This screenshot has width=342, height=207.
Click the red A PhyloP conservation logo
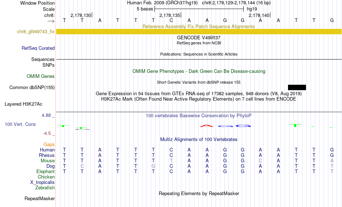pos(207,126)
